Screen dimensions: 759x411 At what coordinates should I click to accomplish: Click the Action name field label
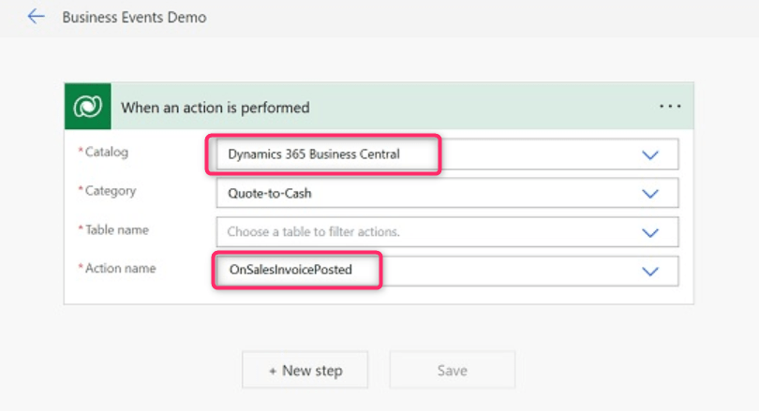pos(120,269)
